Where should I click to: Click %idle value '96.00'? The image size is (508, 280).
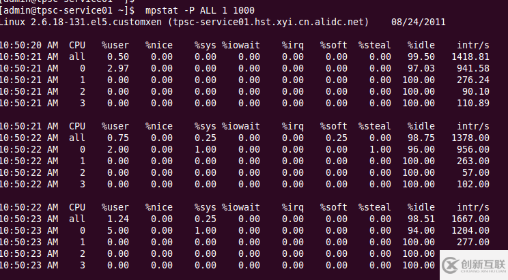coord(421,150)
